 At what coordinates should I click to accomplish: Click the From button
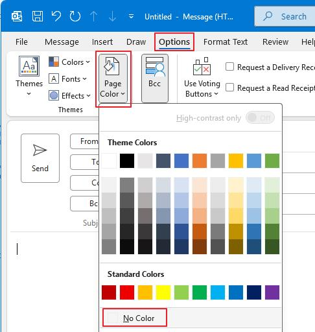(85, 141)
